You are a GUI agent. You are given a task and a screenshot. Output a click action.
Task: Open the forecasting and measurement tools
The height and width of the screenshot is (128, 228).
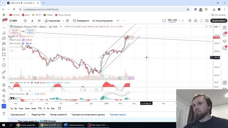4,49
